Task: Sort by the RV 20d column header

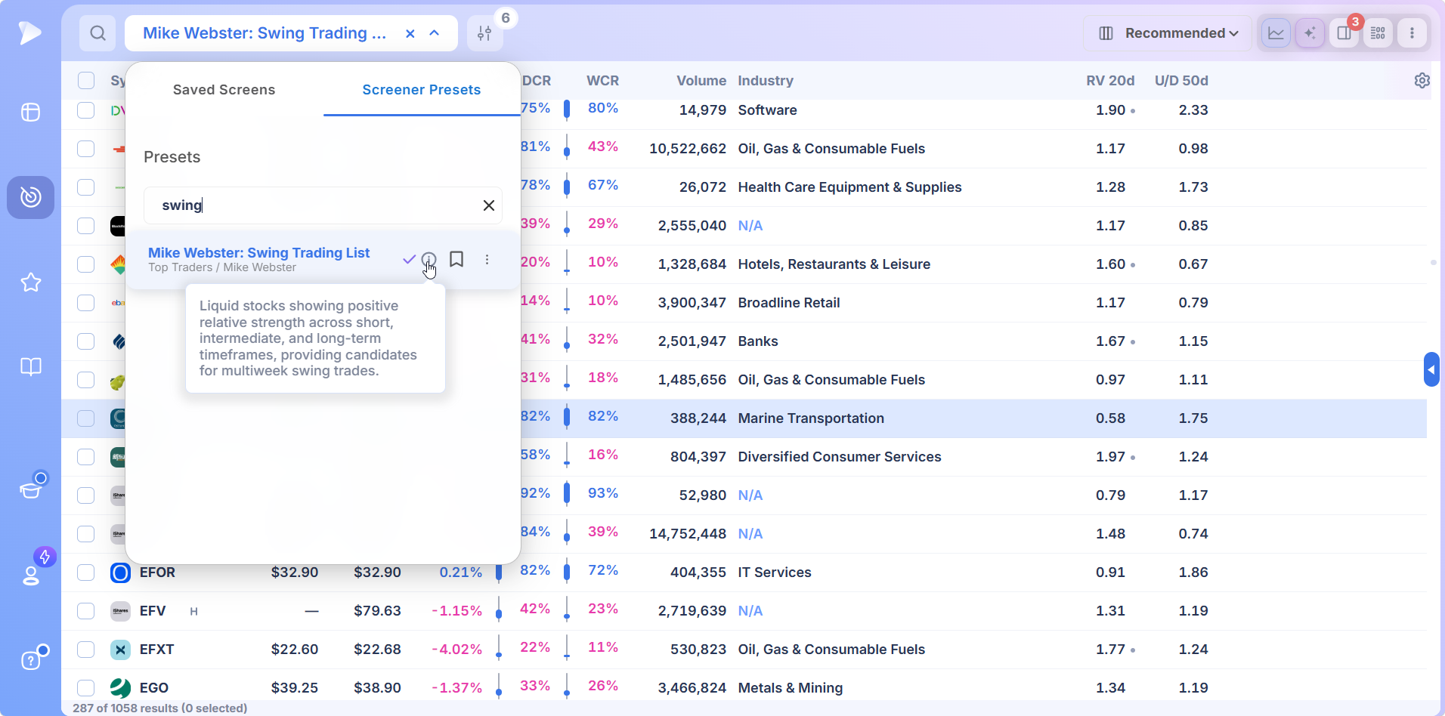Action: tap(1110, 81)
